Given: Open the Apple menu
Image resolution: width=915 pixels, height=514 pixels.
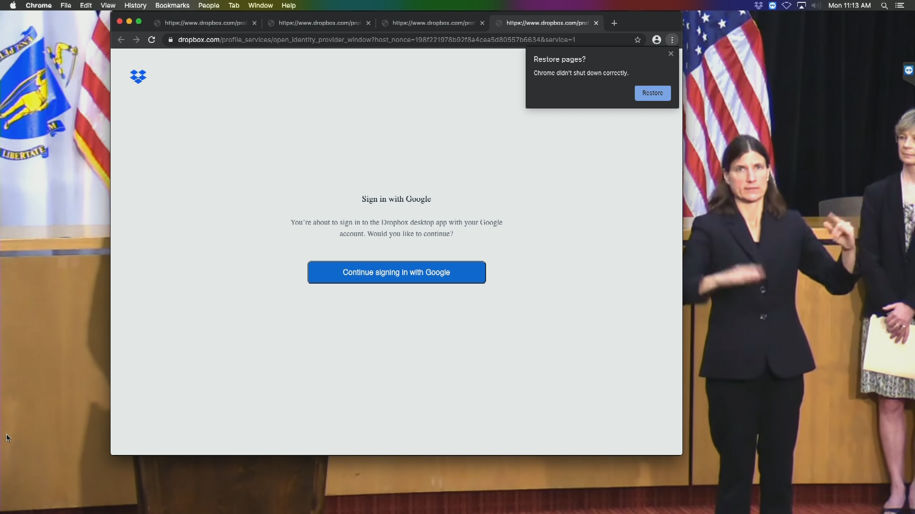Looking at the screenshot, I should point(13,5).
